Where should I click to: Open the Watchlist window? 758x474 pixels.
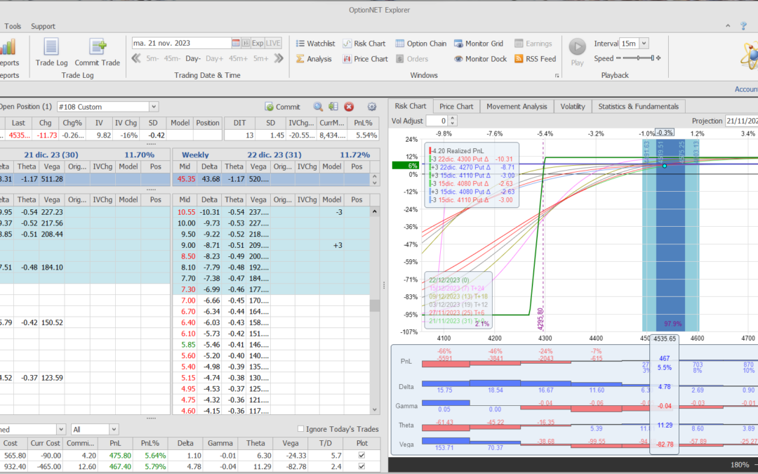(x=314, y=44)
